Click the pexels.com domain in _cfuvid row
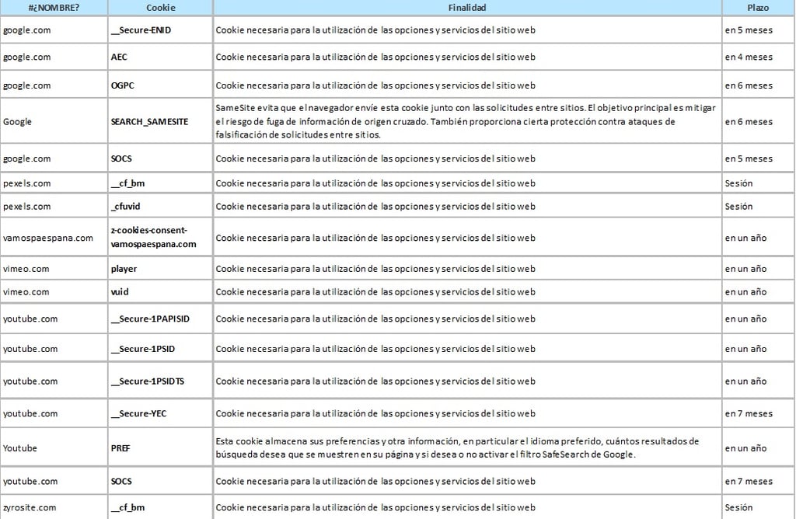This screenshot has width=796, height=519. (27, 207)
